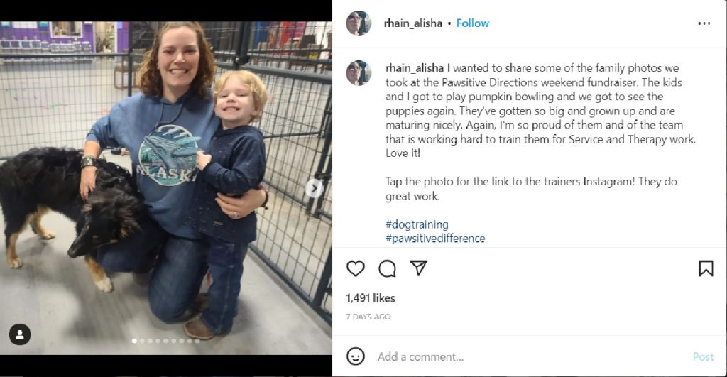Follow rhain_alisha
The height and width of the screenshot is (377, 727).
pyautogui.click(x=472, y=23)
